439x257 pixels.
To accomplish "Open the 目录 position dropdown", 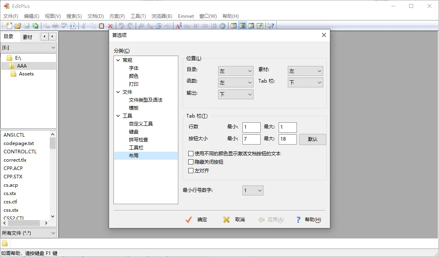I will click(x=236, y=71).
